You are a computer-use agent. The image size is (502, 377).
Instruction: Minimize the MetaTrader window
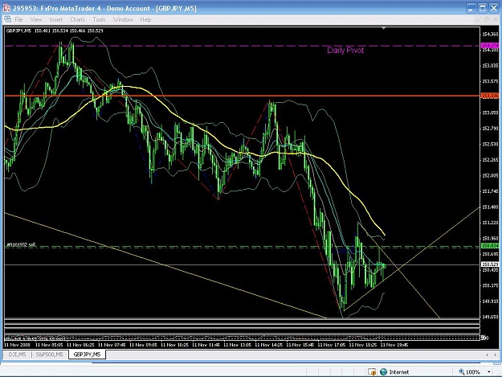pos(471,8)
